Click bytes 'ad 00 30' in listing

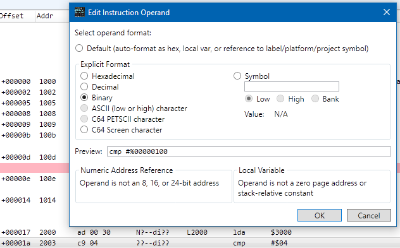94,232
